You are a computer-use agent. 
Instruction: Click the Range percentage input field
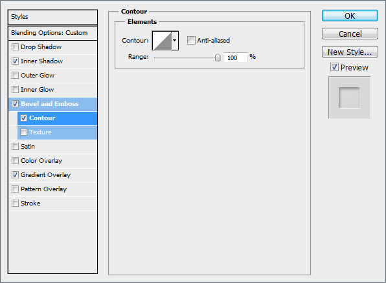235,58
